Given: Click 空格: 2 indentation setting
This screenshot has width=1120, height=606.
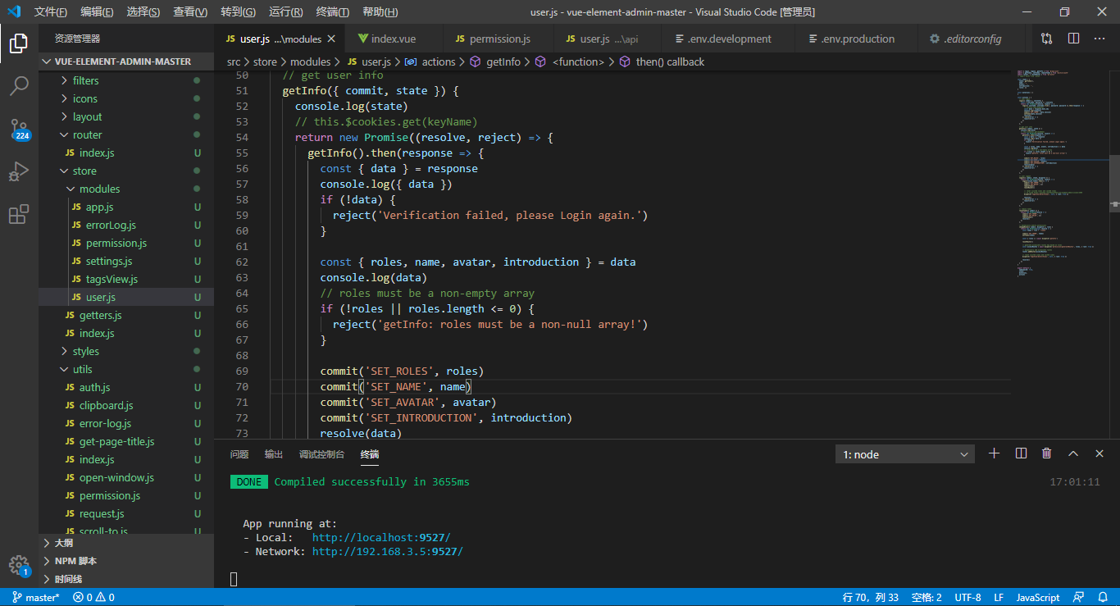Looking at the screenshot, I should click(x=927, y=597).
